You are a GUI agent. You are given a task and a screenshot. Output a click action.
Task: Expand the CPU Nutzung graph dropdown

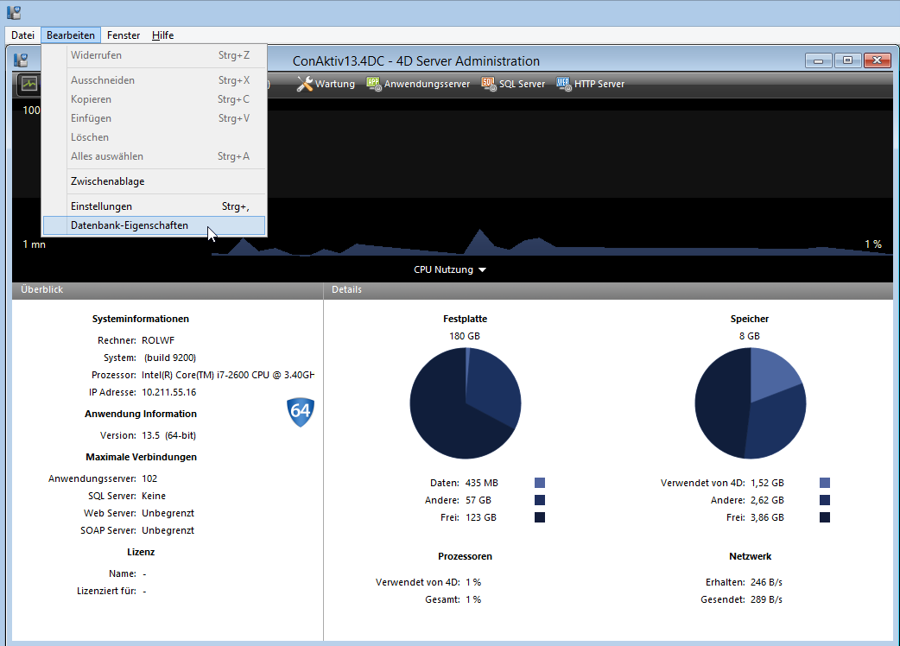tap(450, 269)
